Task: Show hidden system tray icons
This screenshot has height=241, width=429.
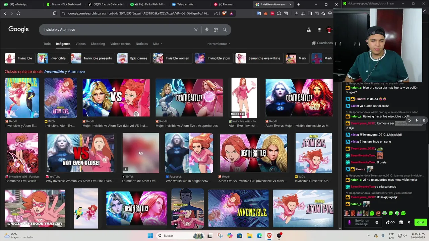Action: click(x=369, y=236)
